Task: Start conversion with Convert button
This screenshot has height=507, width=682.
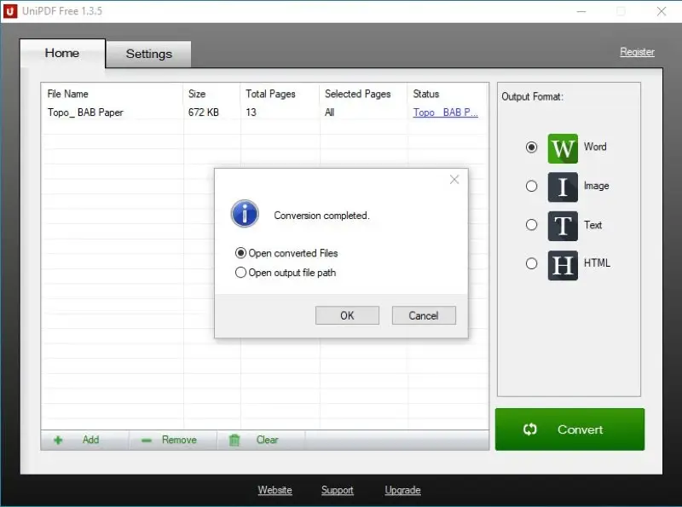Action: (569, 429)
